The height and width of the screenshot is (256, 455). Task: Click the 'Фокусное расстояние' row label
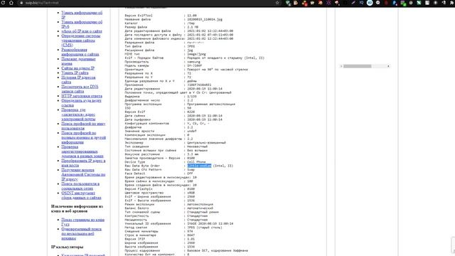click(x=142, y=154)
